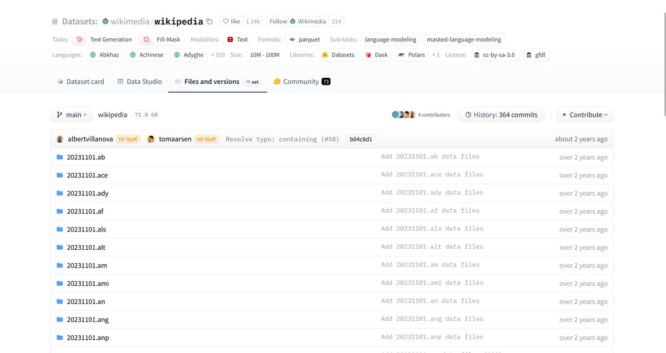Click the copy dataset name icon
This screenshot has height=353, width=666.
click(x=209, y=22)
